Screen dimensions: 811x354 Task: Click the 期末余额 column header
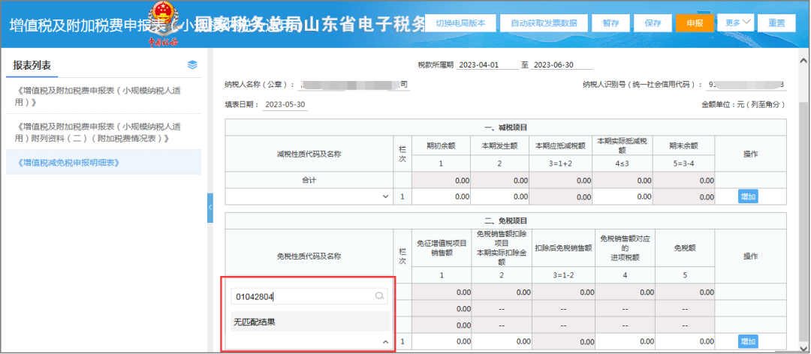pos(684,145)
